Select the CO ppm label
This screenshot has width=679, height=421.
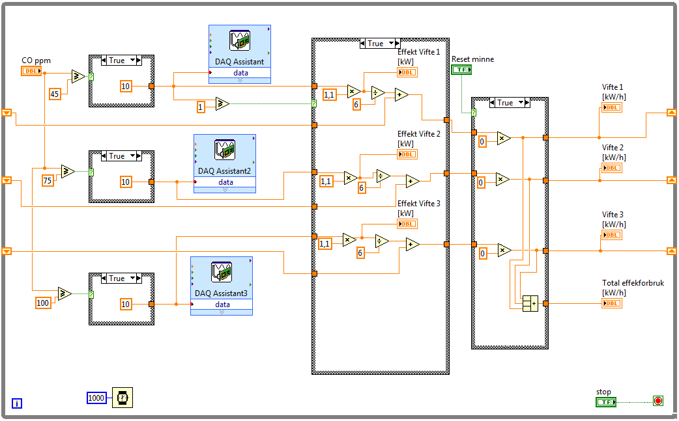[x=36, y=61]
